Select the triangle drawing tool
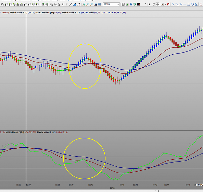203x192 pixels. pyautogui.click(x=196, y=5)
